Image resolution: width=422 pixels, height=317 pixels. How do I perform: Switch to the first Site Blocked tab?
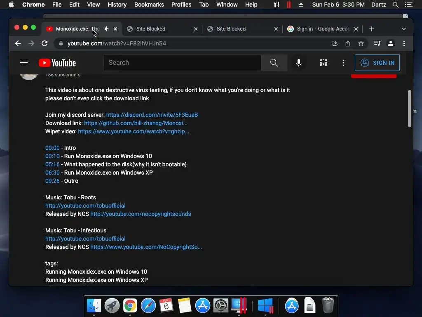(162, 29)
